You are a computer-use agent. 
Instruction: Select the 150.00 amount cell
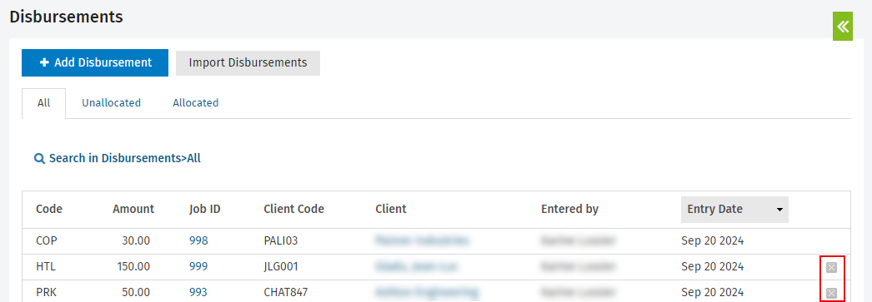(x=133, y=267)
